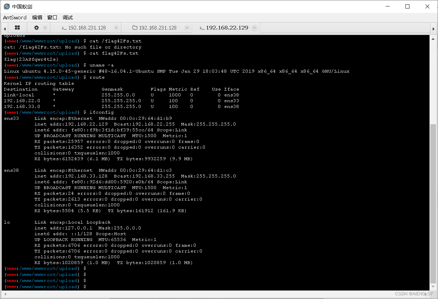The image size is (438, 299).
Task: Click the terminal scrollbar down arrow
Action: point(433,287)
